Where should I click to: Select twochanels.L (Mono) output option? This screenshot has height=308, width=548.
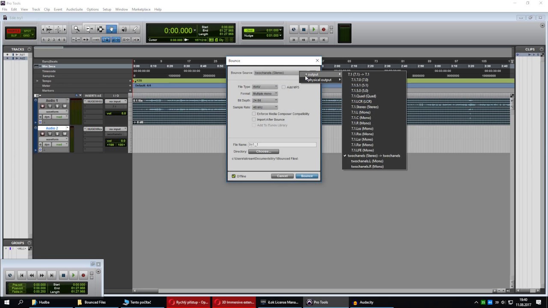pyautogui.click(x=367, y=161)
